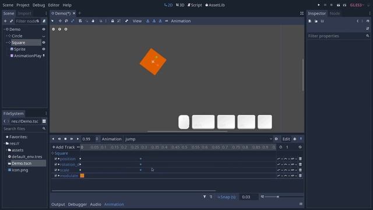Toggle distraction-free mode expand icon
The height and width of the screenshot is (210, 373).
[x=302, y=13]
